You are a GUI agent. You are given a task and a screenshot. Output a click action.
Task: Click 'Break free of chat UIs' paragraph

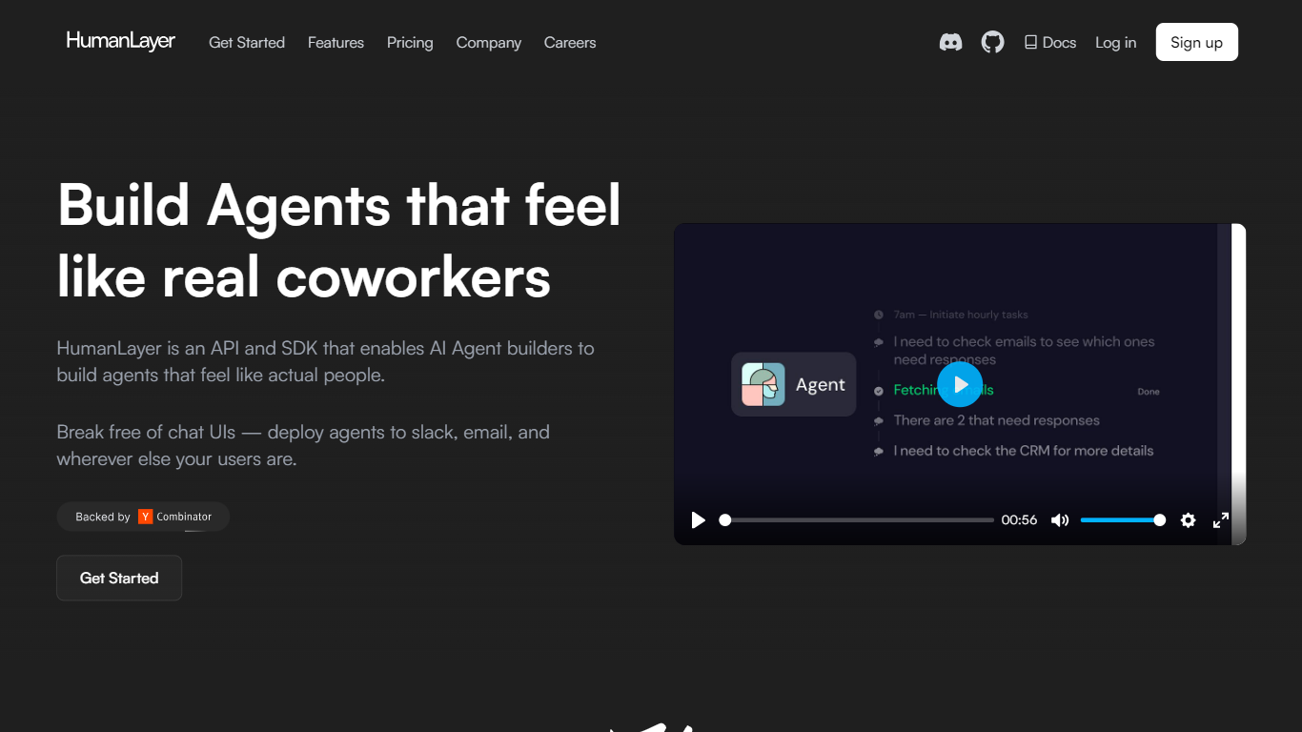click(x=303, y=445)
